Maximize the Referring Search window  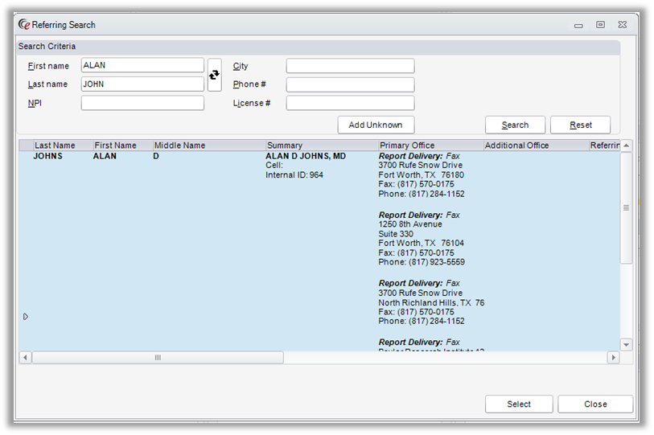click(600, 25)
